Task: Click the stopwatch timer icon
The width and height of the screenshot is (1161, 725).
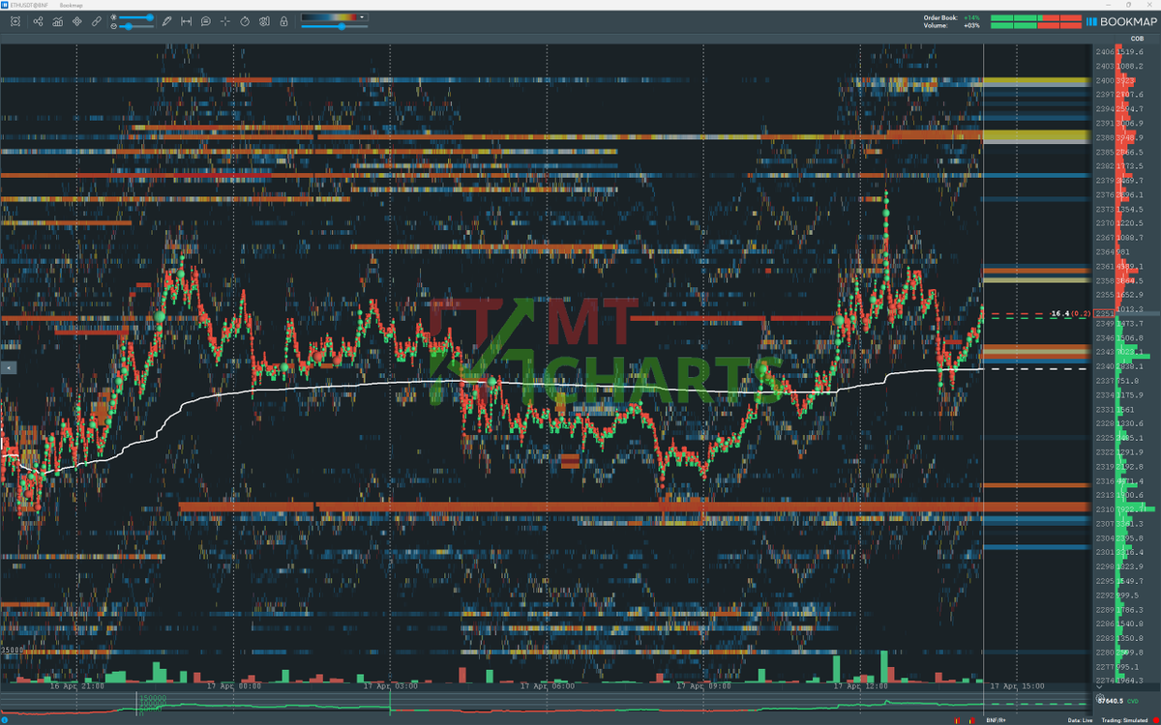Action: click(x=245, y=21)
